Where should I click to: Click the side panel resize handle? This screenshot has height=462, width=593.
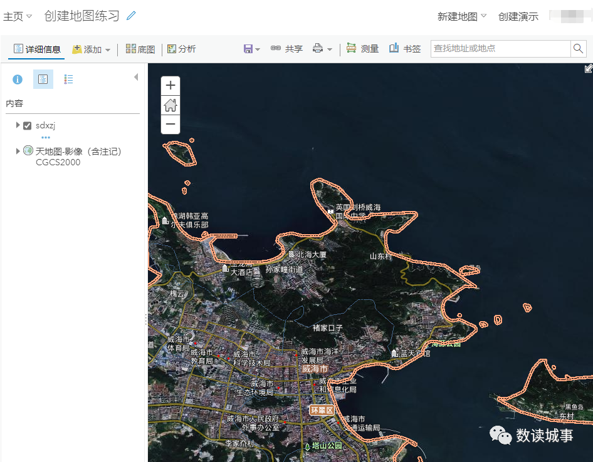tap(146, 319)
